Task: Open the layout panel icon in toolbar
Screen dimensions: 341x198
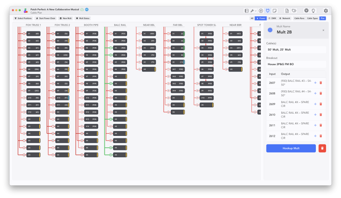Action: (246, 11)
